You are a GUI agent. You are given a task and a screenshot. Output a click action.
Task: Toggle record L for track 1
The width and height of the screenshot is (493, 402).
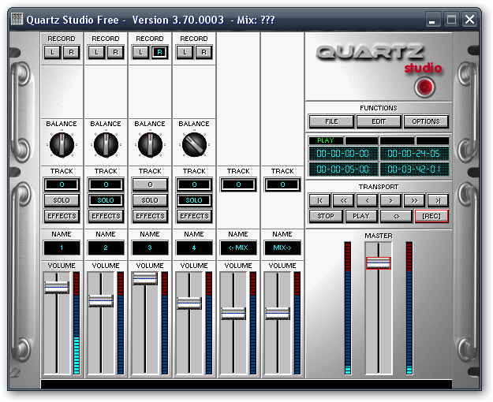53,52
